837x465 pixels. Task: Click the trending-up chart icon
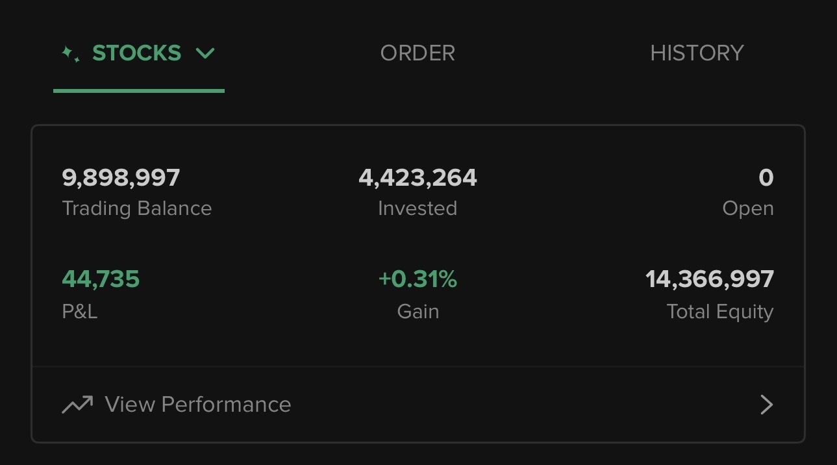point(77,405)
